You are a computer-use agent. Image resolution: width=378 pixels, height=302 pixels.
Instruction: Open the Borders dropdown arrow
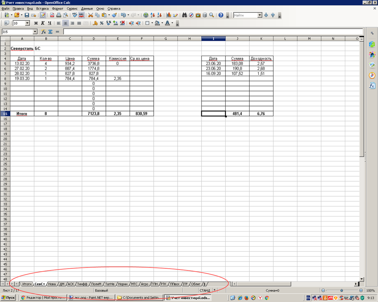pyautogui.click(x=152, y=23)
